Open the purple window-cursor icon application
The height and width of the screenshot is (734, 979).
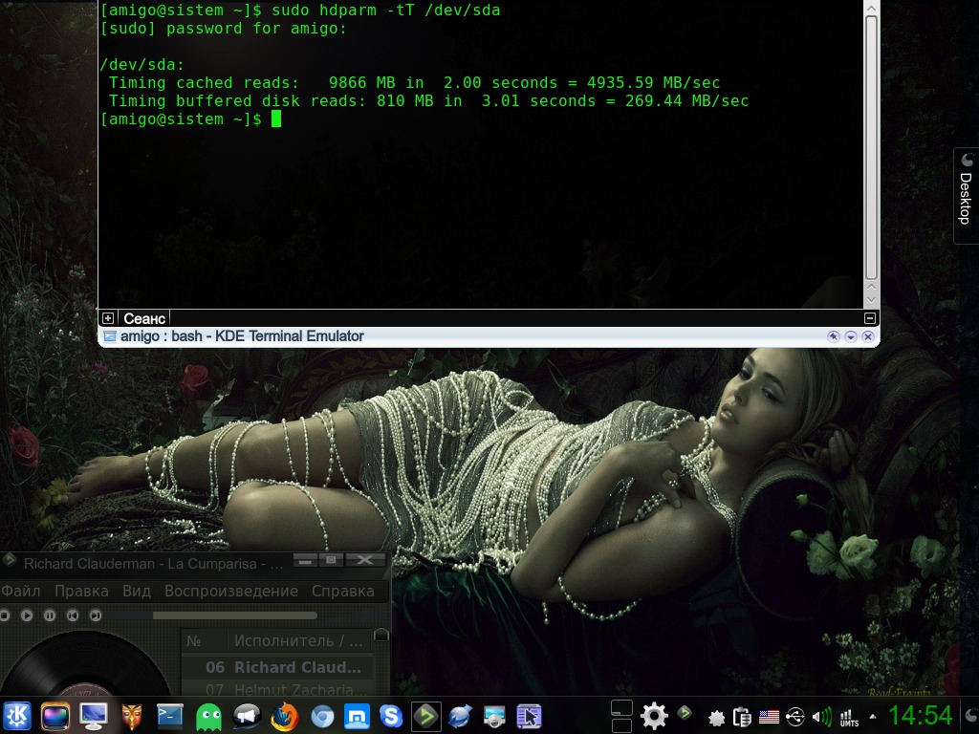click(x=529, y=716)
